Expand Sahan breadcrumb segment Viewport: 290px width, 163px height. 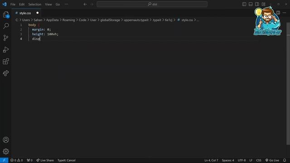(38, 20)
